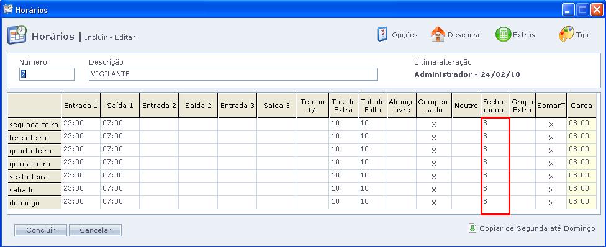Viewport: 606px width, 247px height.
Task: Open the Tipo palette icon
Action: 567,34
